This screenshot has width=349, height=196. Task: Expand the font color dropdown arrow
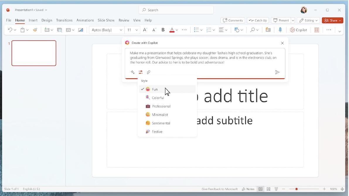click(x=177, y=30)
